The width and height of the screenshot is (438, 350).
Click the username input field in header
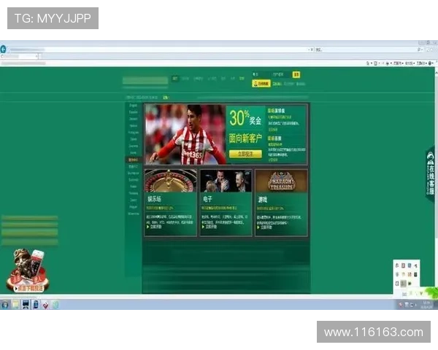[x=259, y=74]
